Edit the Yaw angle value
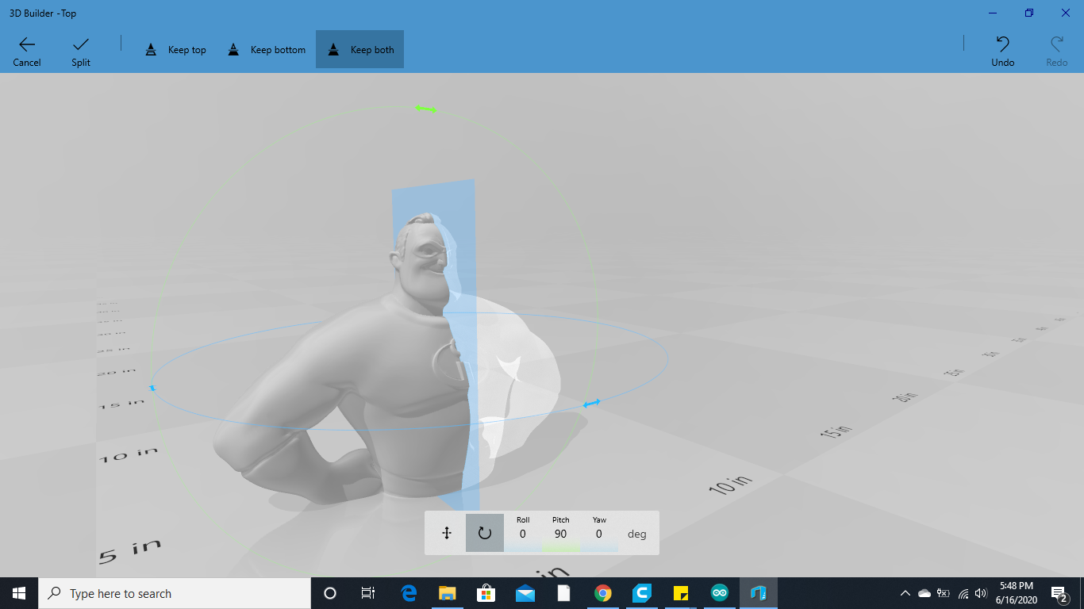This screenshot has height=609, width=1084. [x=599, y=533]
